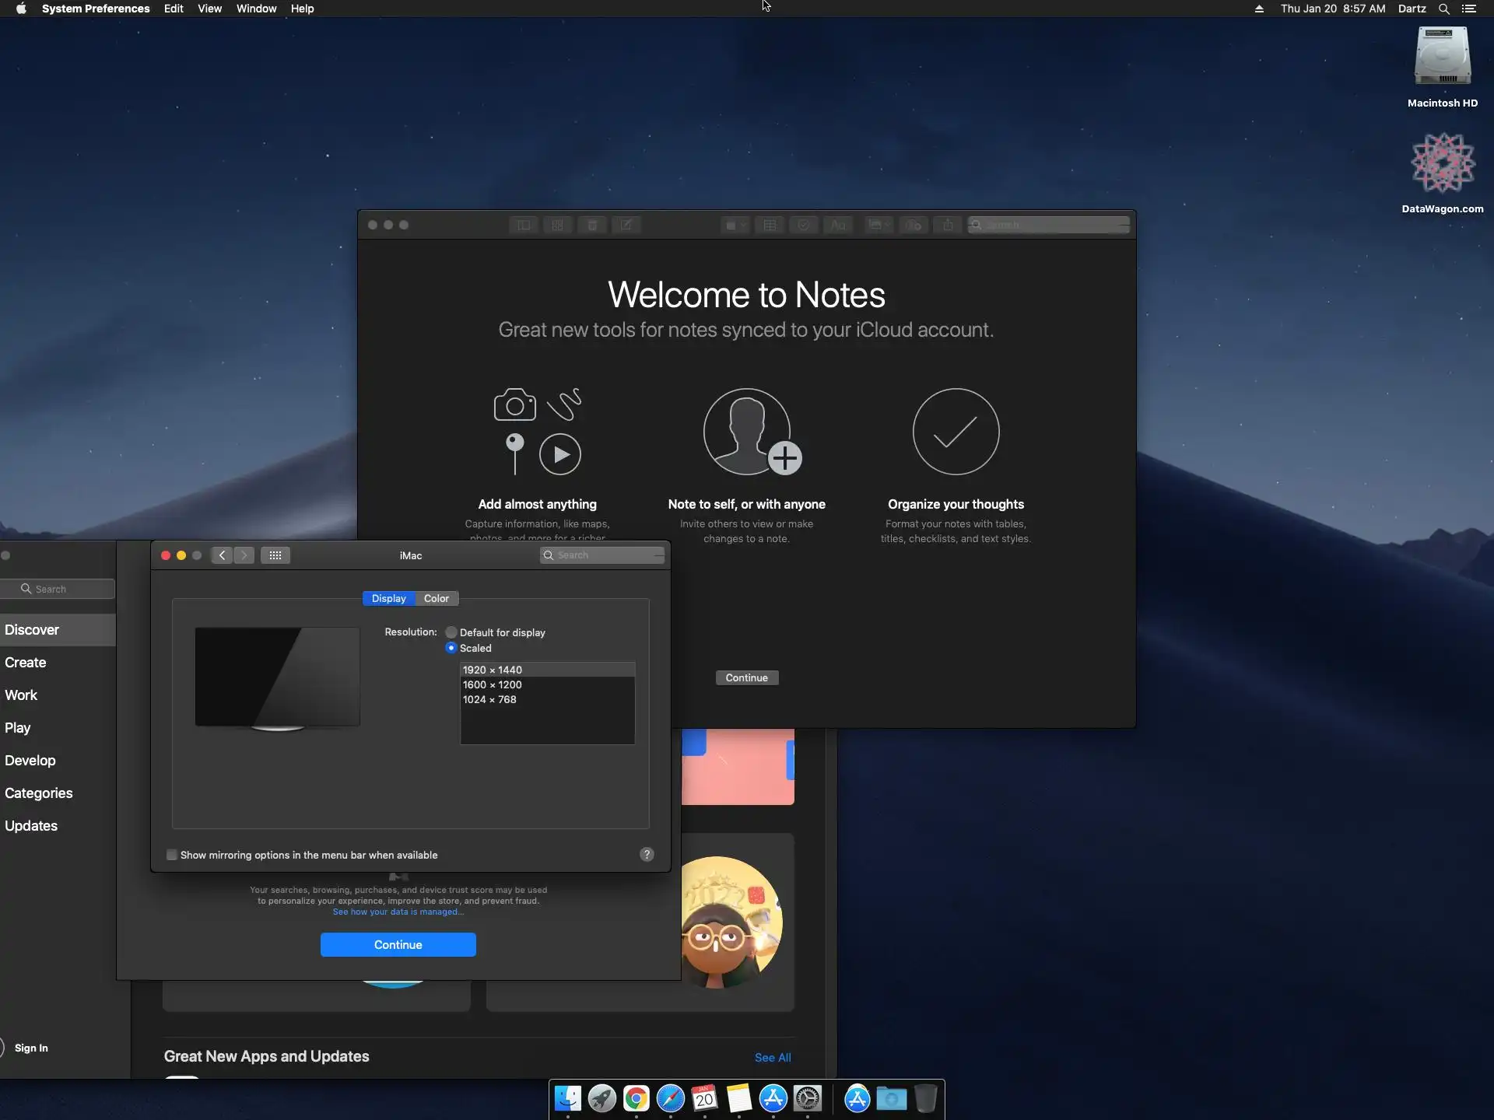Screen dimensions: 1494x1120
Task: Choose 1600 × 1200 resolution in list
Action: tap(493, 684)
